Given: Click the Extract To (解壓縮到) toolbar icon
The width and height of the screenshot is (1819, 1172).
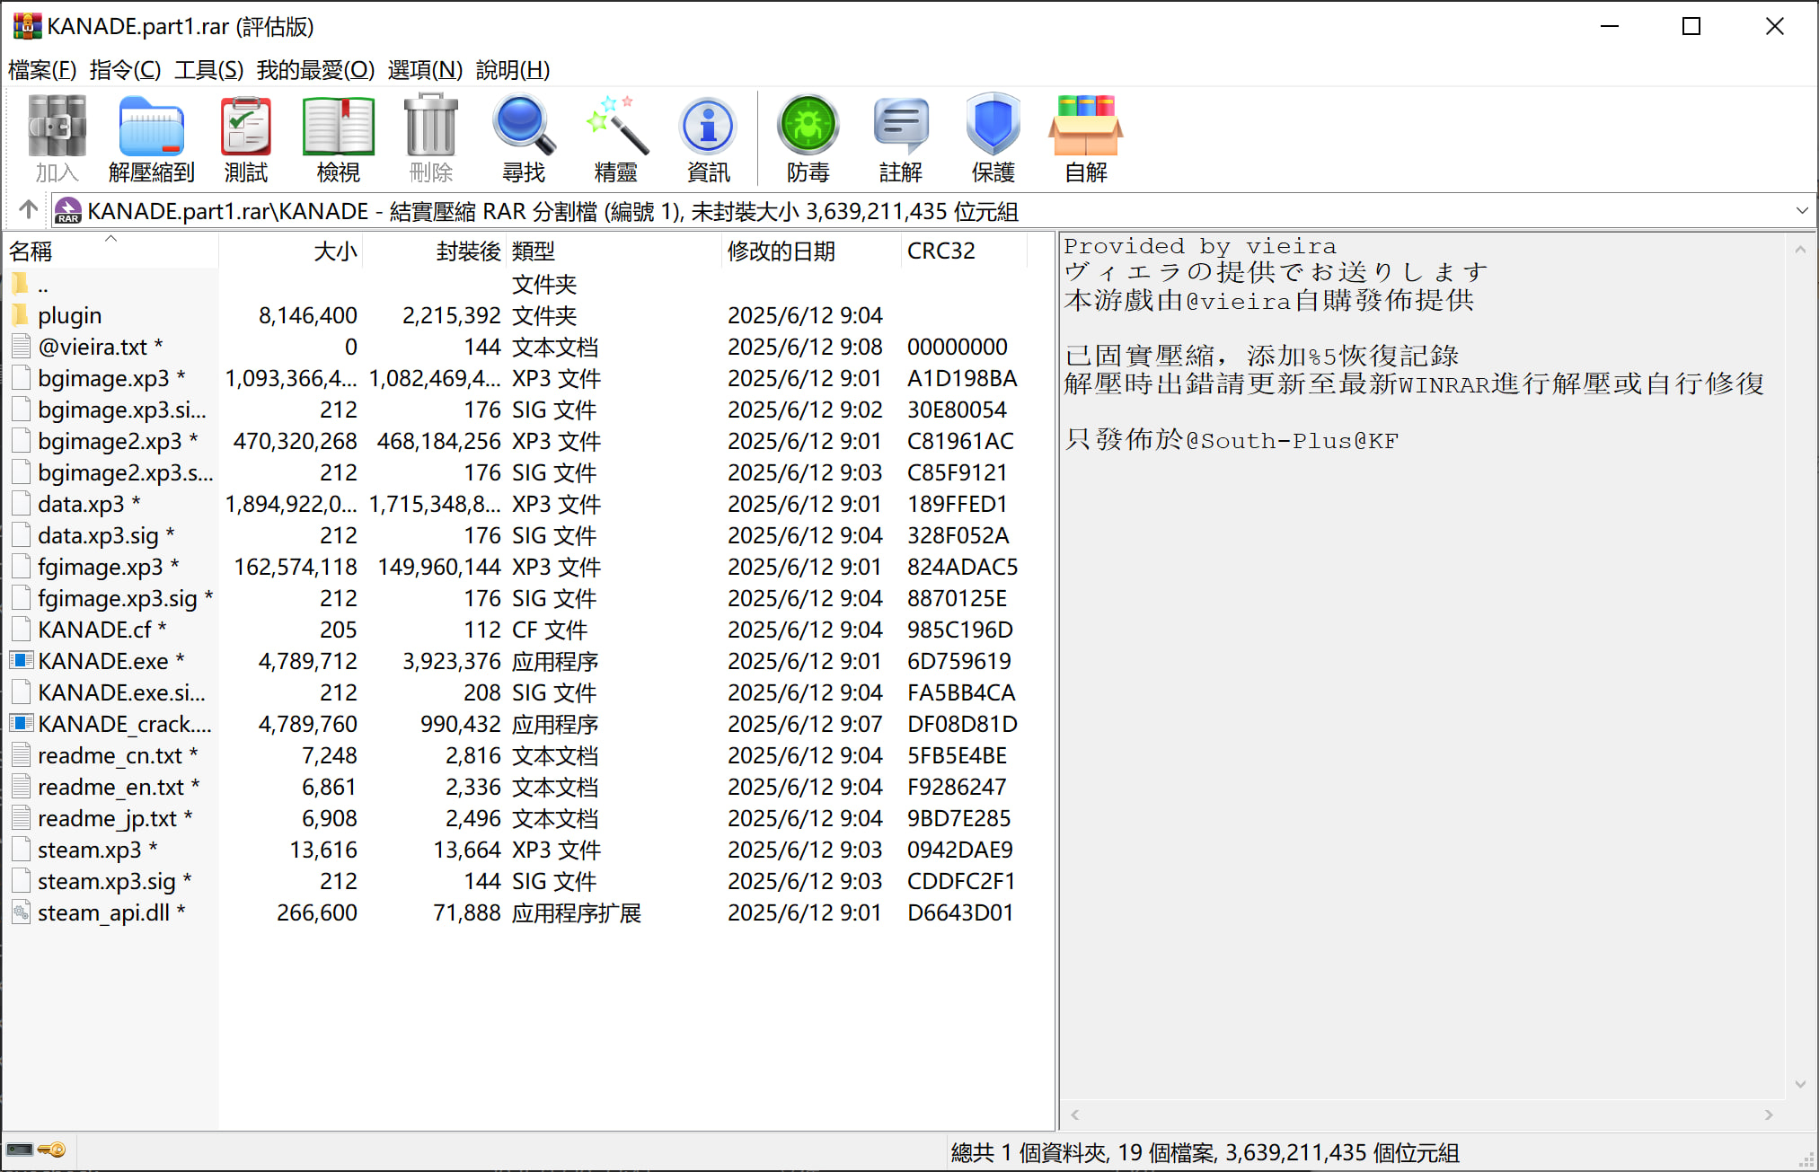Looking at the screenshot, I should click(151, 137).
